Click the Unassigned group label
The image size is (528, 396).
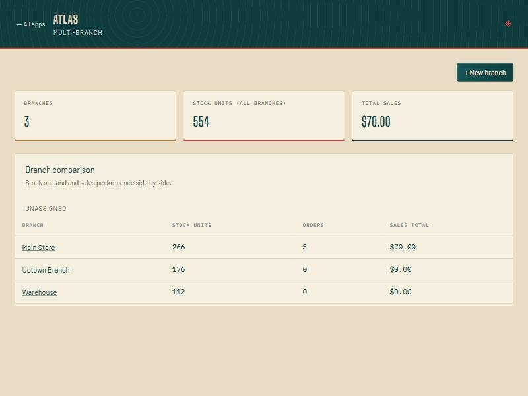(46, 209)
